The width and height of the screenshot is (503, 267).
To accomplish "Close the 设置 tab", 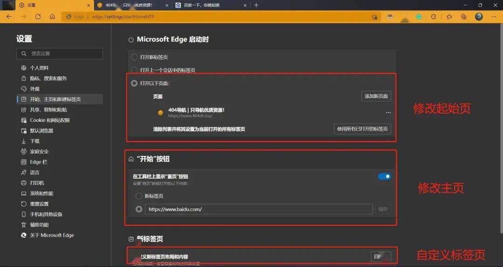I will point(88,5).
